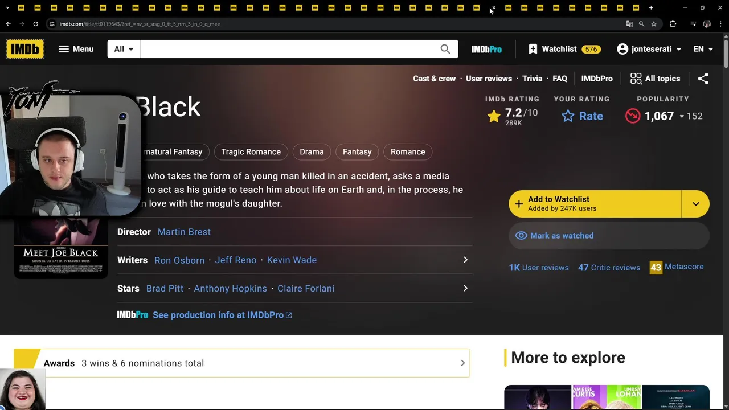Screen dimensions: 729x410
Task: Open 47 Critic reviews link
Action: [x=609, y=268]
